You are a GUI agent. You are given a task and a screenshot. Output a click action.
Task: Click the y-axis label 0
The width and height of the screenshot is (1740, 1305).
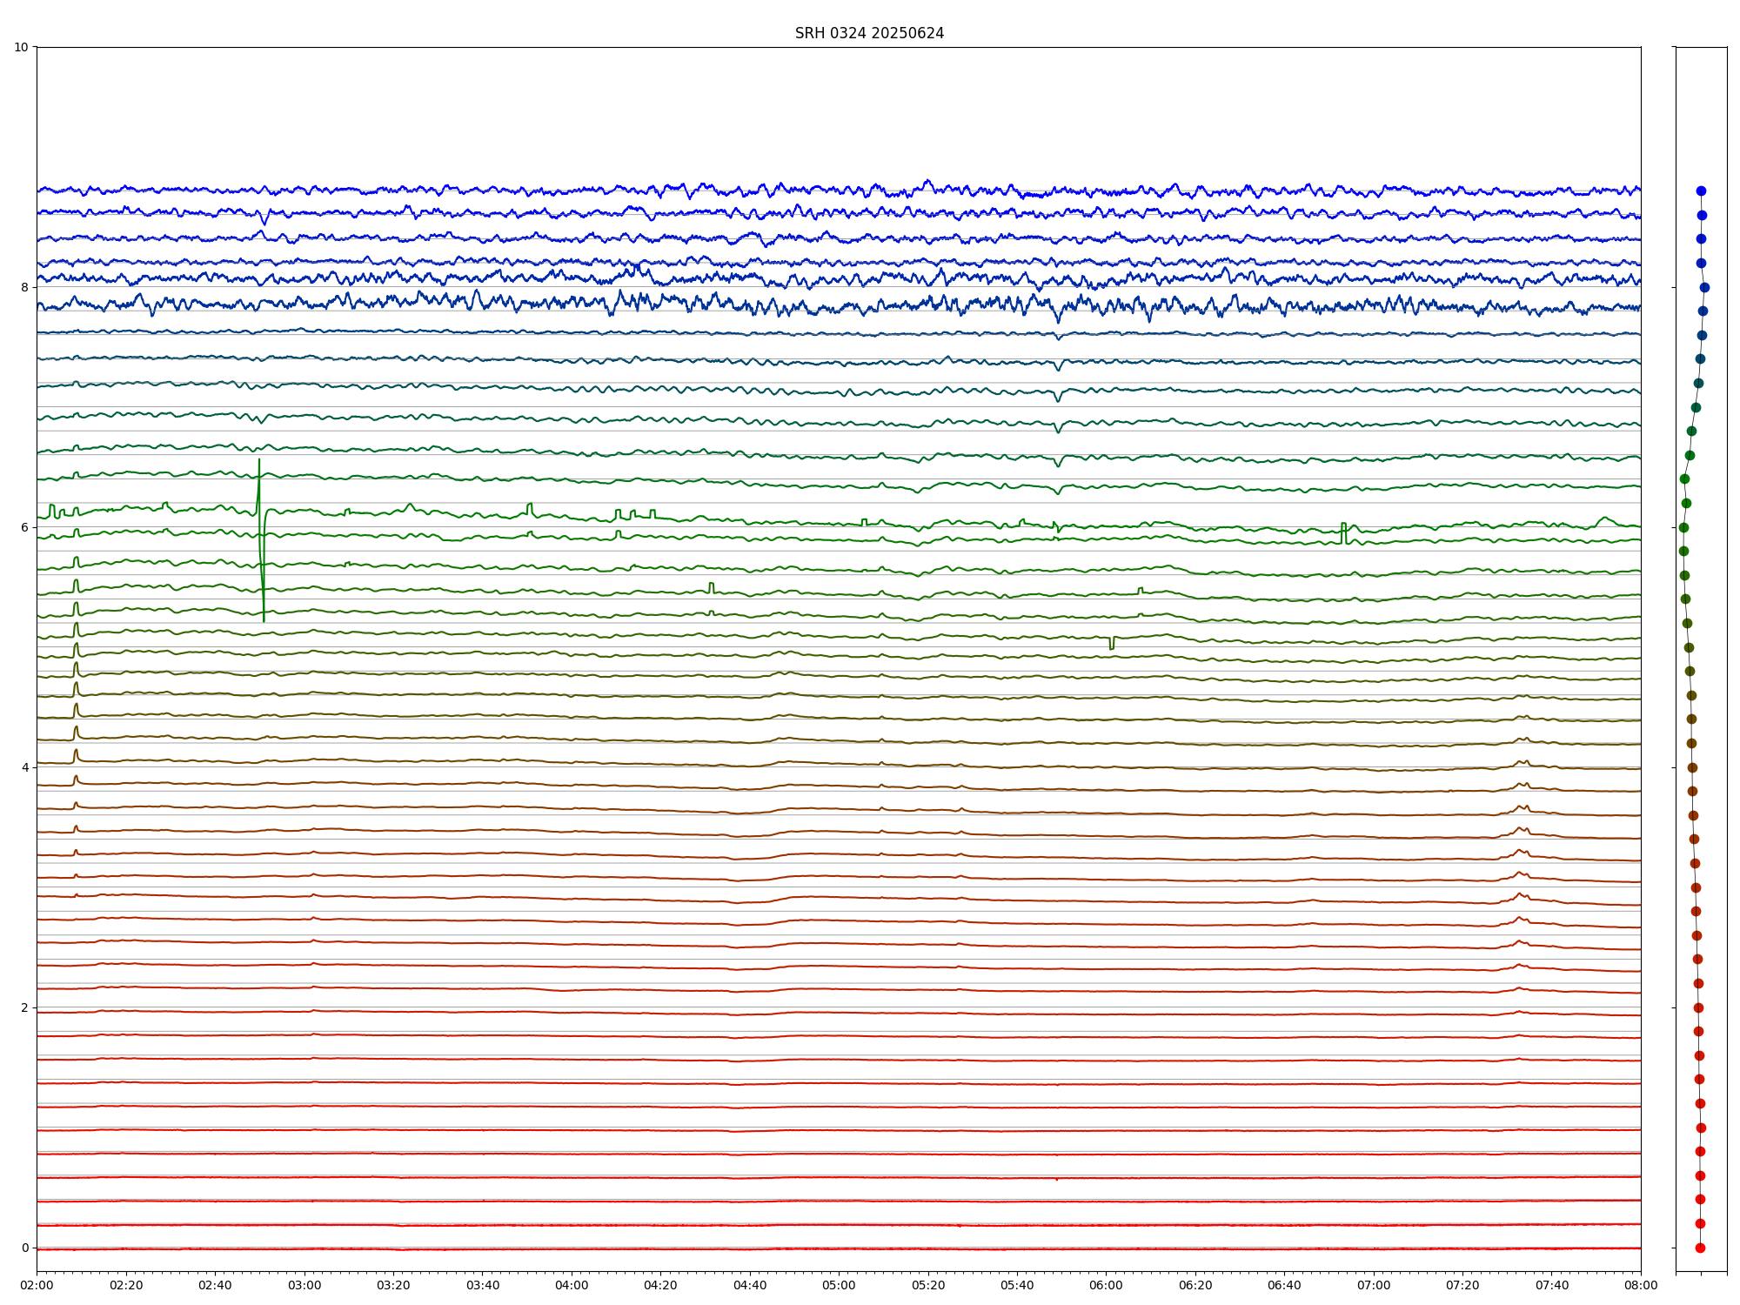click(24, 1248)
